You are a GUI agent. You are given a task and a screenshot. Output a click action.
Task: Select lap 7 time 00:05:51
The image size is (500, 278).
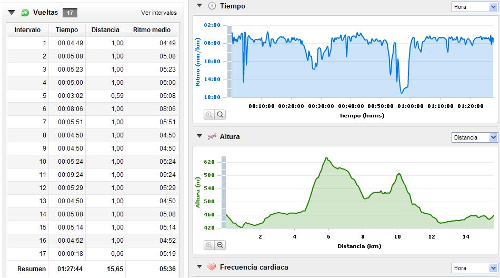(70, 122)
